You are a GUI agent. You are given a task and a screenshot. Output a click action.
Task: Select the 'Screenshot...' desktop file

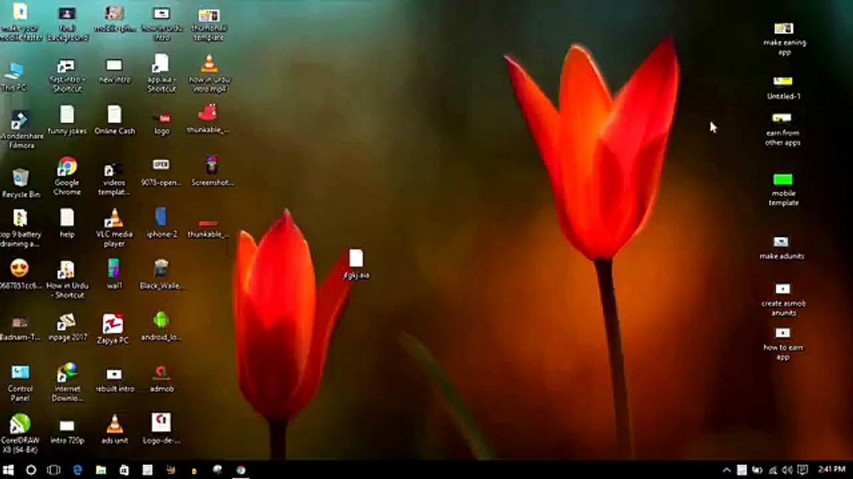(x=212, y=172)
